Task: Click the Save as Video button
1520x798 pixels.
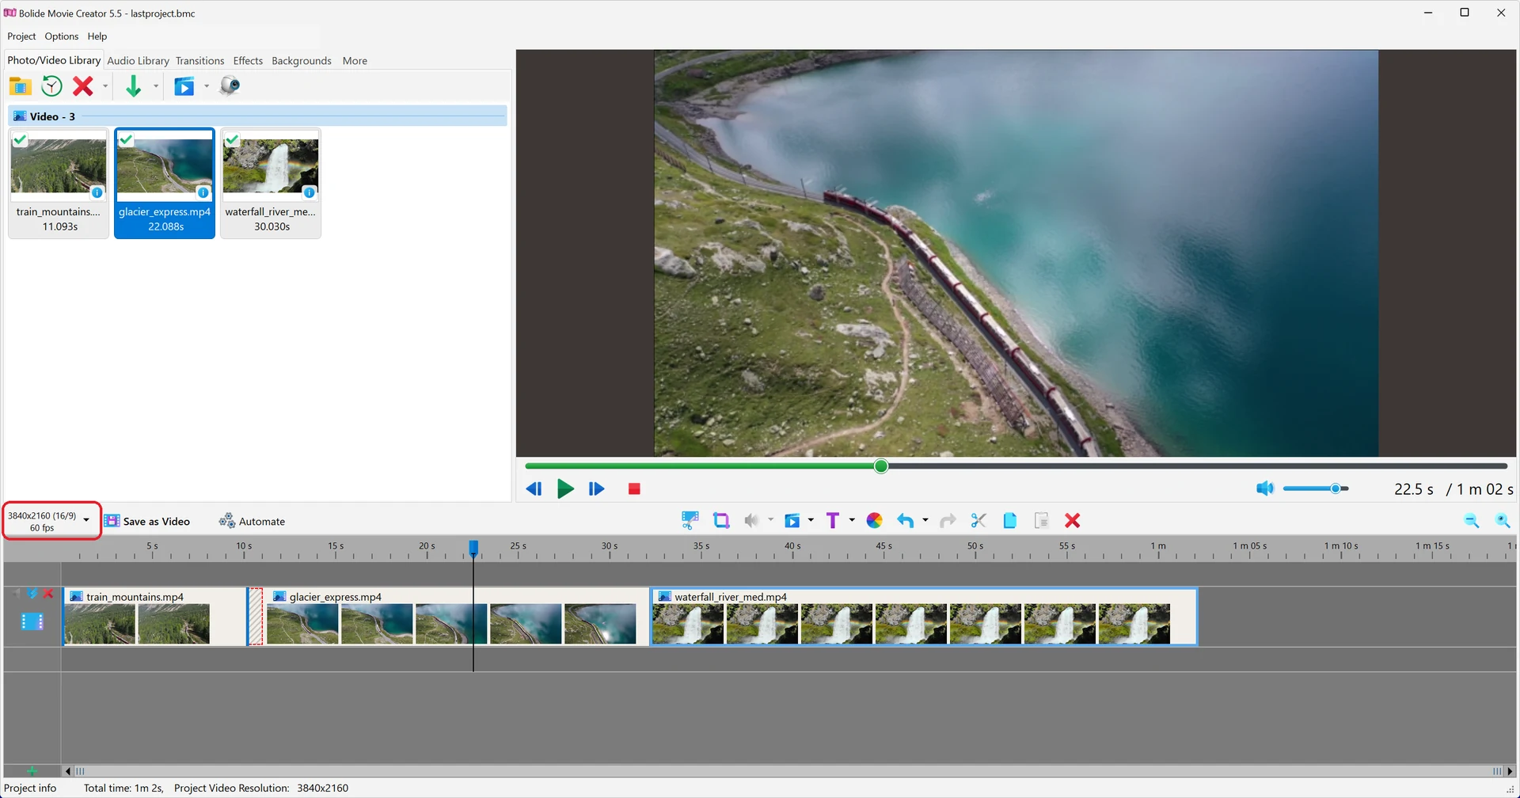Action: [x=147, y=521]
